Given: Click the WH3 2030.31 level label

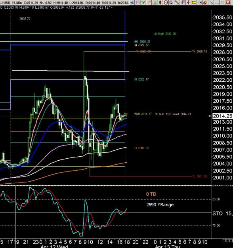Looking at the screenshot, I should point(142,42).
